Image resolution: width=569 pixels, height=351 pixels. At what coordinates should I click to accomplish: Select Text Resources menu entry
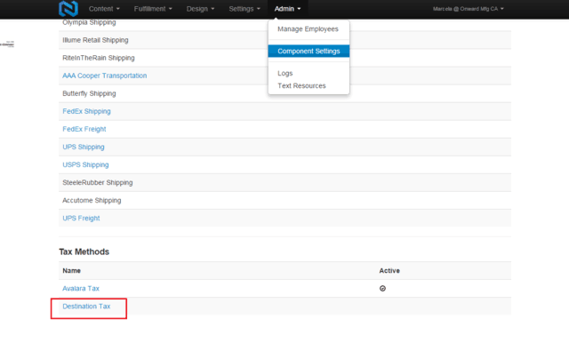point(301,85)
